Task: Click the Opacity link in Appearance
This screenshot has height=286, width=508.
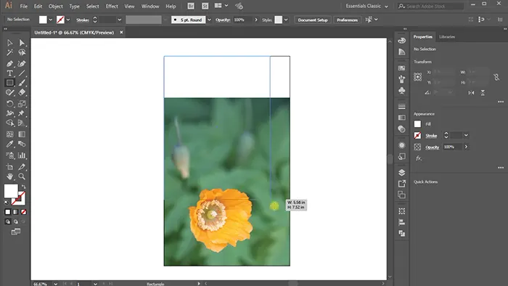Action: 433,147
